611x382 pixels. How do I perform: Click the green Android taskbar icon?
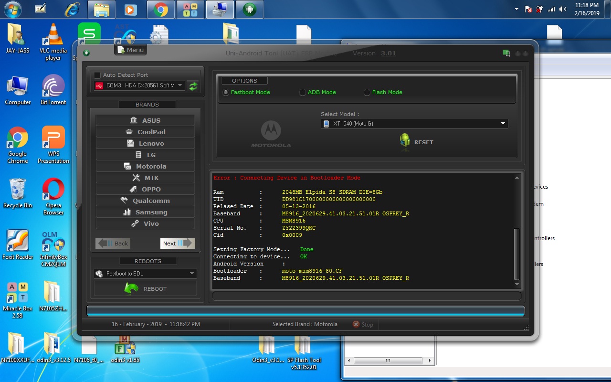tap(250, 9)
